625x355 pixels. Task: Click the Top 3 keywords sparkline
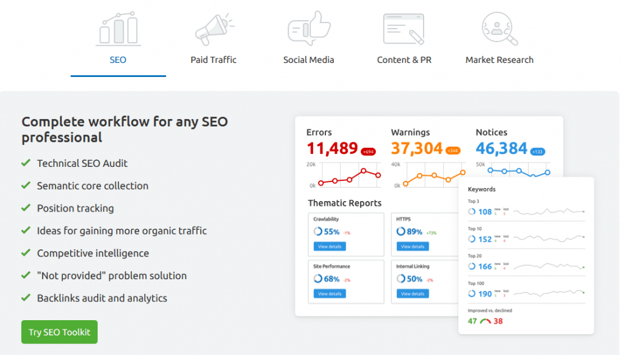(x=548, y=212)
